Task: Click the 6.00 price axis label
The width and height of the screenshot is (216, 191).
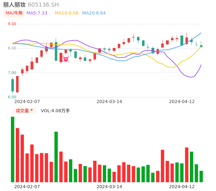Action: tap(12, 97)
